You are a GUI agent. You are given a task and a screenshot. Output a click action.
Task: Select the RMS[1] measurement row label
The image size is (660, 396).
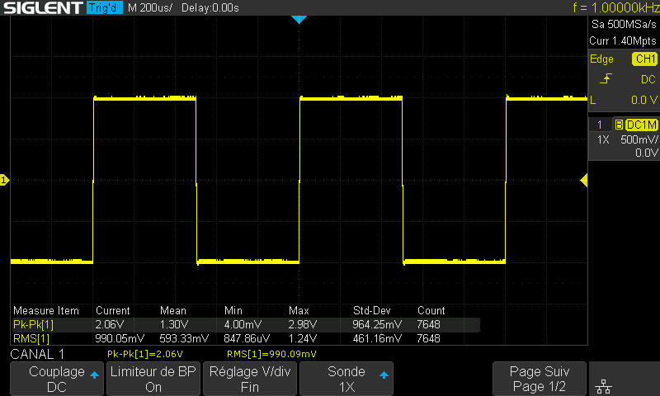[31, 338]
